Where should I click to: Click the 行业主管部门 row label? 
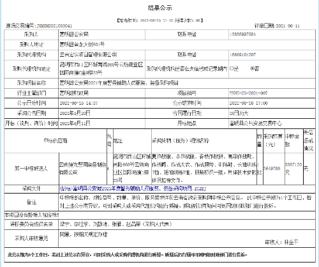tap(31, 93)
